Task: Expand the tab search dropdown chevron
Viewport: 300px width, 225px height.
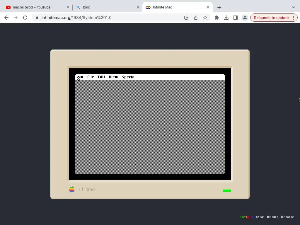Action: click(294, 7)
